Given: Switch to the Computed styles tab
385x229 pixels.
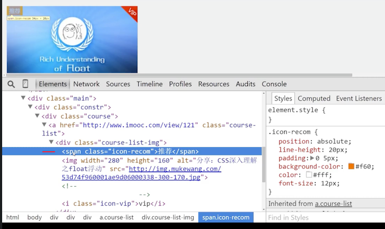Looking at the screenshot, I should [x=313, y=99].
